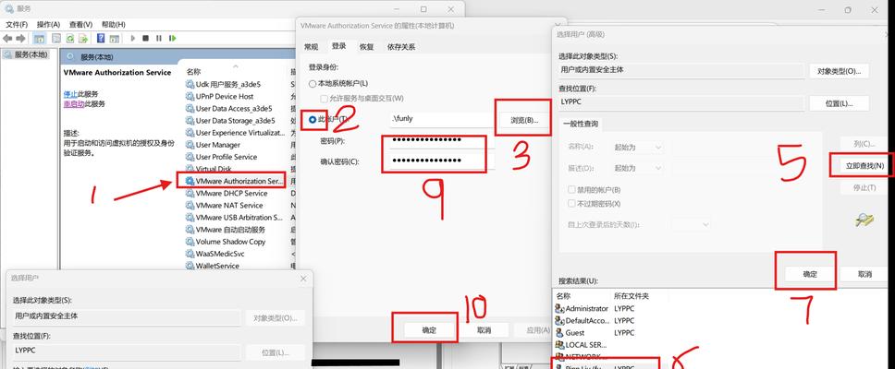Image resolution: width=895 pixels, height=369 pixels.
Task: Click the gear icon of UPnP Device Host
Action: [190, 96]
